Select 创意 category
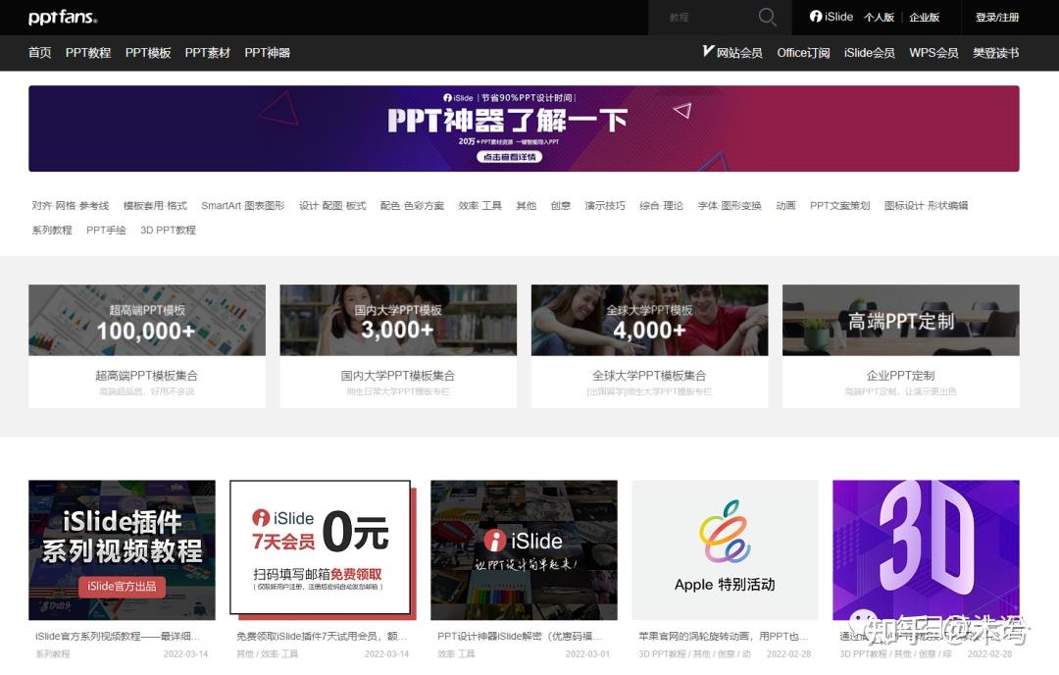 [561, 205]
